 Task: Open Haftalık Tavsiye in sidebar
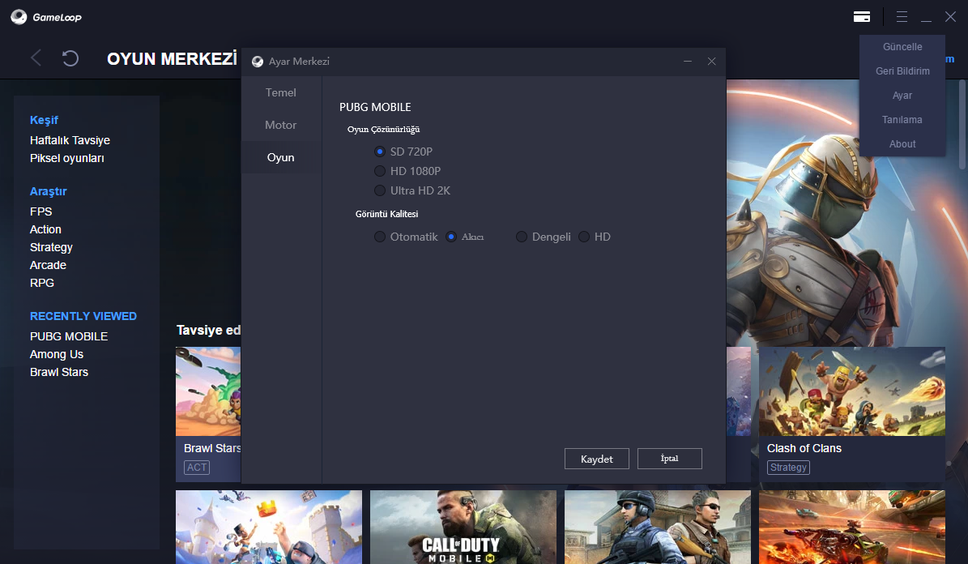[x=70, y=140]
